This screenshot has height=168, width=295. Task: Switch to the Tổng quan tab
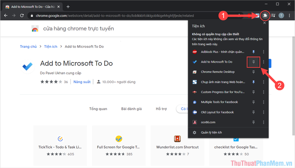(98, 108)
